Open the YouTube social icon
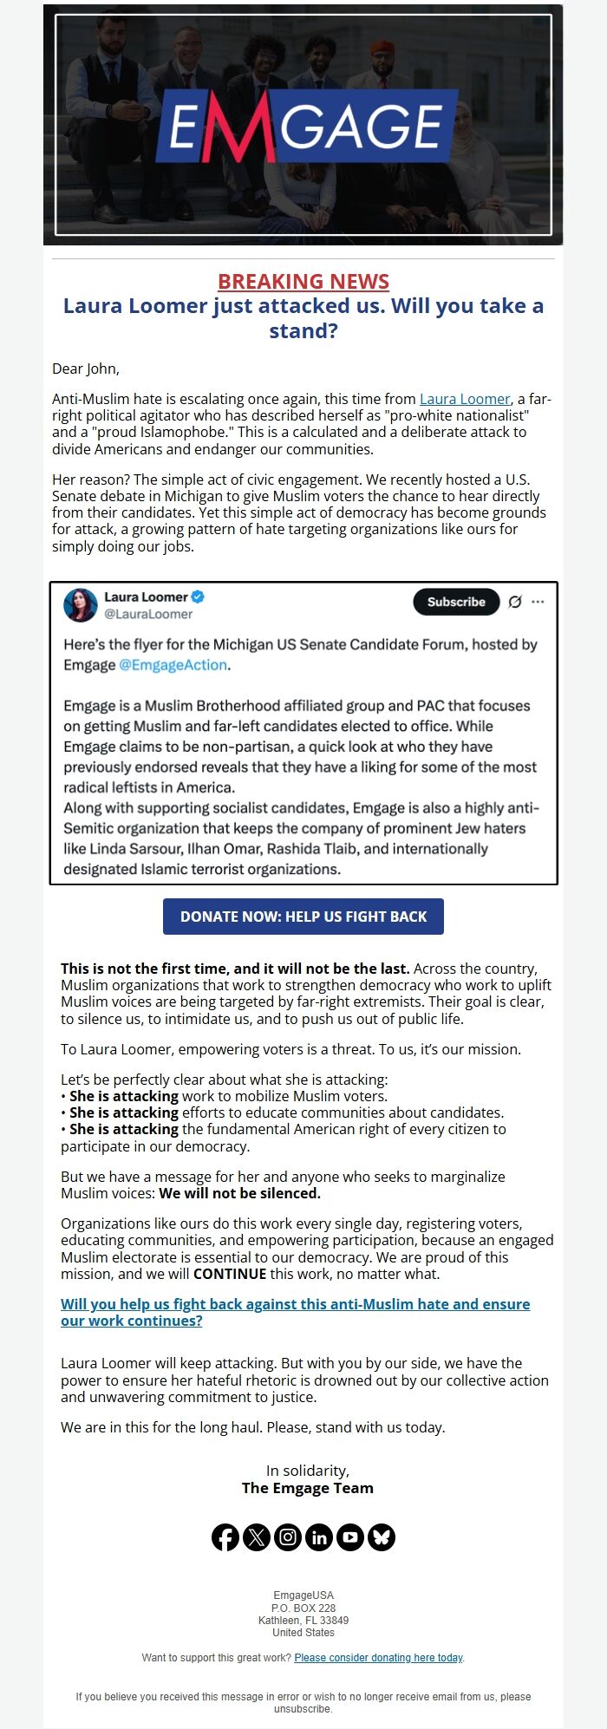Image resolution: width=607 pixels, height=1729 pixels. click(x=350, y=1537)
